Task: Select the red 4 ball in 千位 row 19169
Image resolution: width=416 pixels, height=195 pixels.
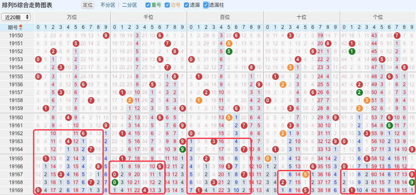Action: (x=145, y=190)
